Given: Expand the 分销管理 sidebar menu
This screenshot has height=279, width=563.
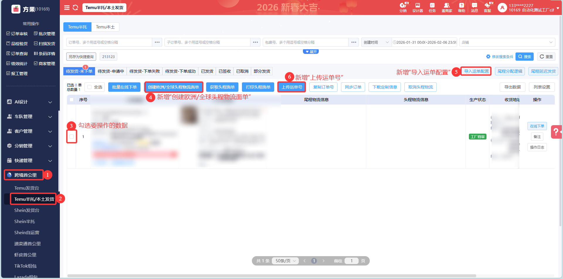Looking at the screenshot, I should click(30, 146).
